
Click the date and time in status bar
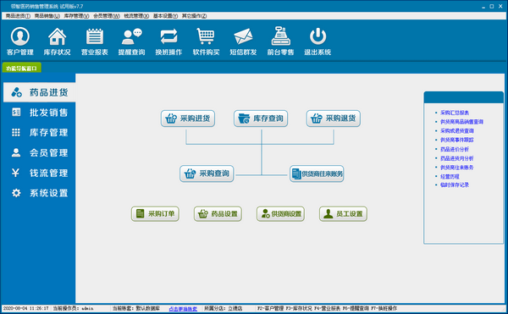[x=26, y=308]
